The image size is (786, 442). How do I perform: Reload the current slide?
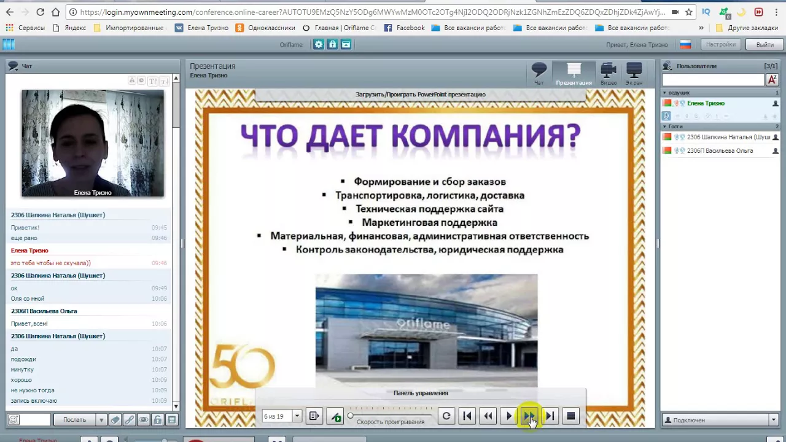click(446, 416)
